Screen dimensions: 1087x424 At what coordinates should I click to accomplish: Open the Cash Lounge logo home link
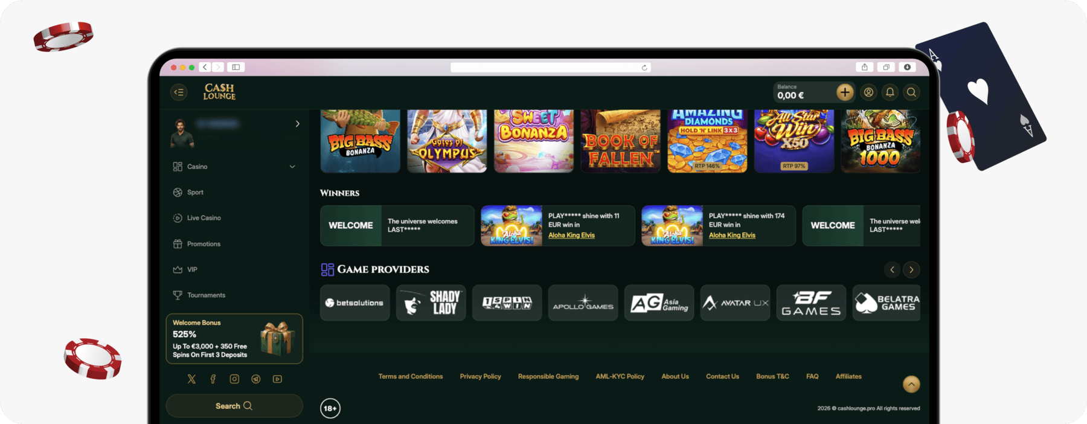point(219,92)
